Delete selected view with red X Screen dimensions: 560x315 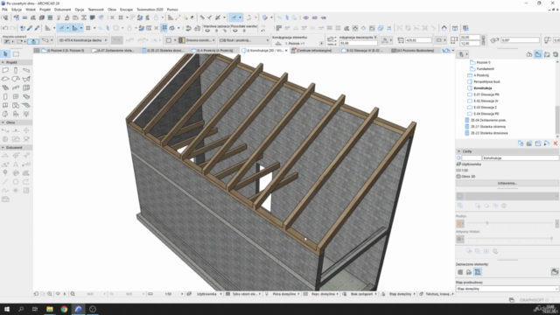pos(556,143)
